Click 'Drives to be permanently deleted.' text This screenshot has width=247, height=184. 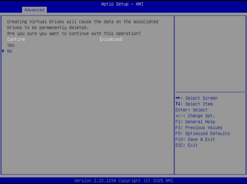coord(48,28)
